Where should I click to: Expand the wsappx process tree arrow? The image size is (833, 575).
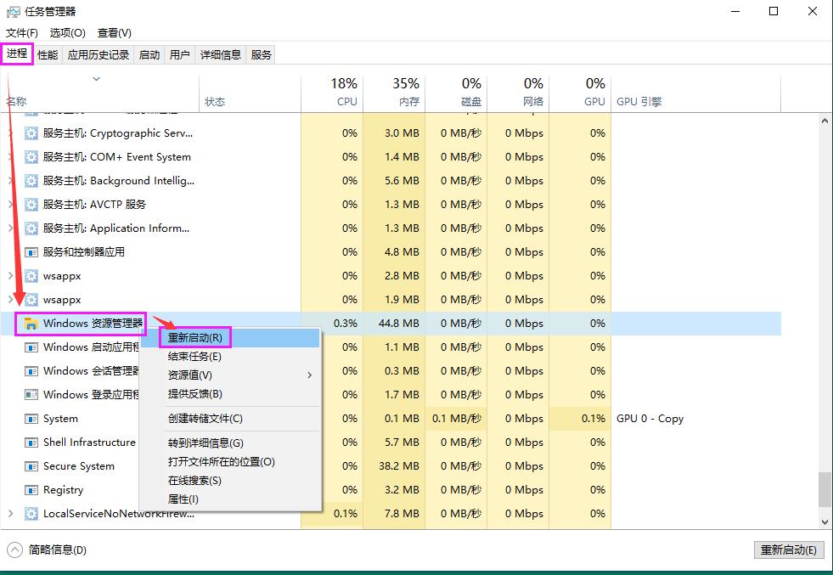[x=12, y=276]
